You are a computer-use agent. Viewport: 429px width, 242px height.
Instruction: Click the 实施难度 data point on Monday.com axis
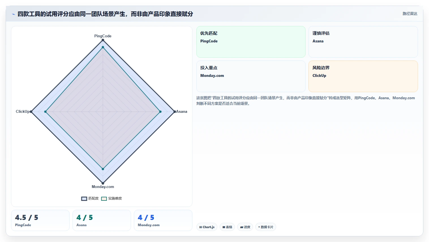coord(103,169)
